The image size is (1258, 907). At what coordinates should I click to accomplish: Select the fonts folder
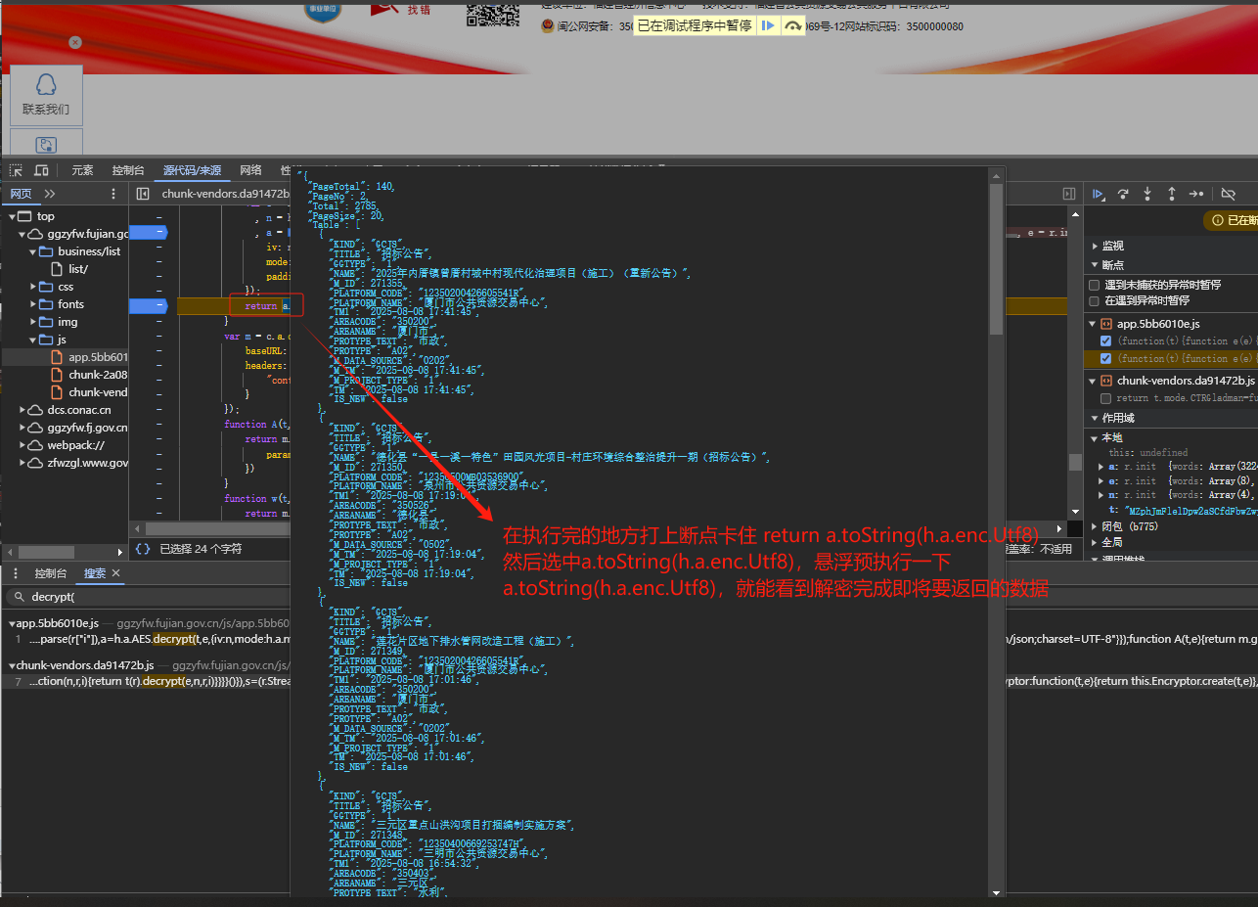click(x=70, y=304)
